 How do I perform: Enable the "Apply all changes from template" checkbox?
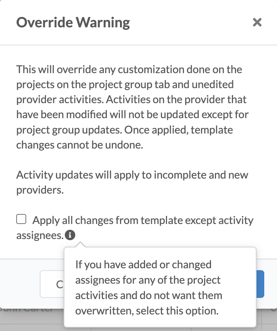(x=21, y=219)
